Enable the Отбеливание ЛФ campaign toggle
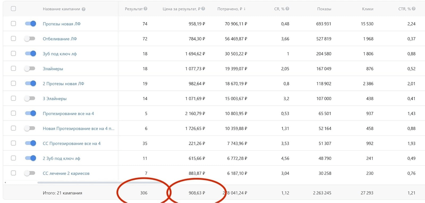This screenshot has width=425, height=203. [29, 39]
